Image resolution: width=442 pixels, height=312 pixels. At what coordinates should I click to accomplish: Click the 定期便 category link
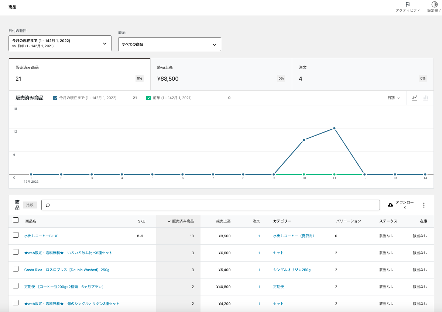coord(278,287)
